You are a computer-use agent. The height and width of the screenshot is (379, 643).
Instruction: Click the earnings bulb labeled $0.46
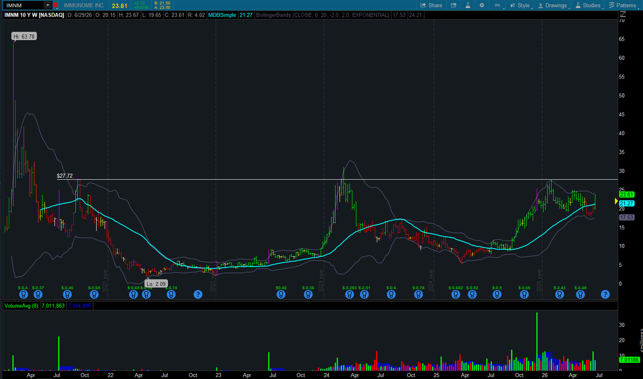tap(281, 294)
